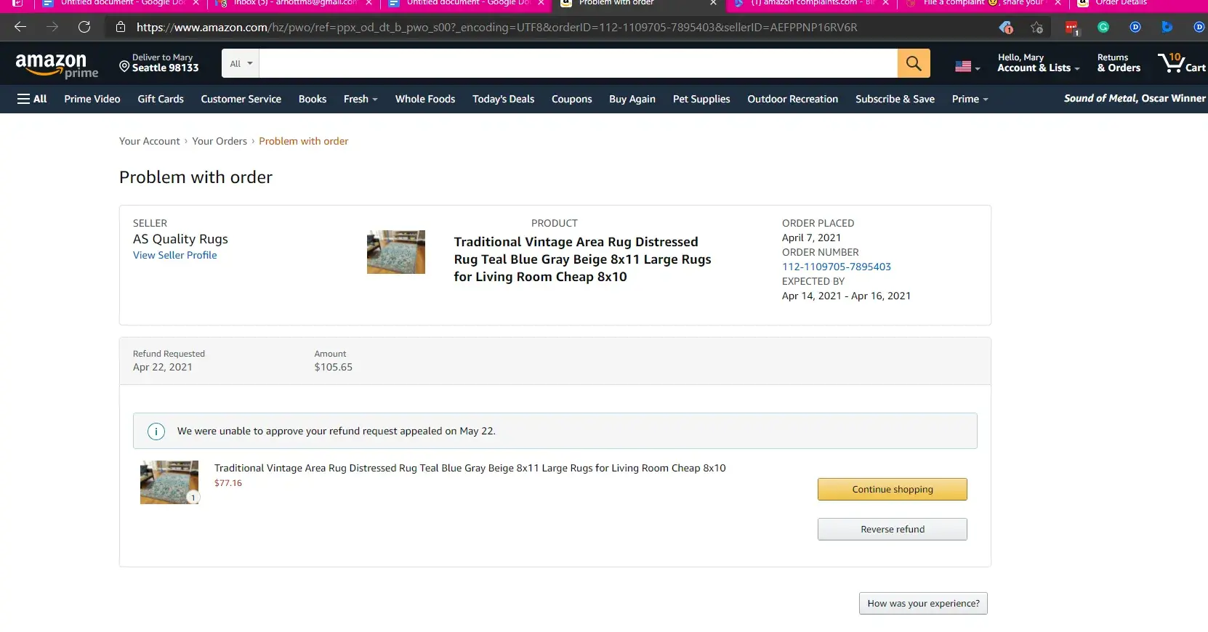The image size is (1208, 632).
Task: Open Buy Again in nav bar
Action: (632, 99)
